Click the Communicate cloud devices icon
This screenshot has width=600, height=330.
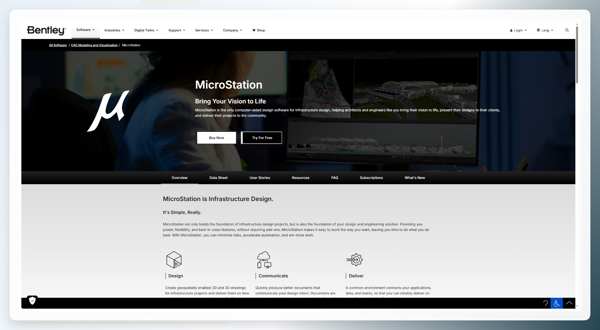coord(264,259)
